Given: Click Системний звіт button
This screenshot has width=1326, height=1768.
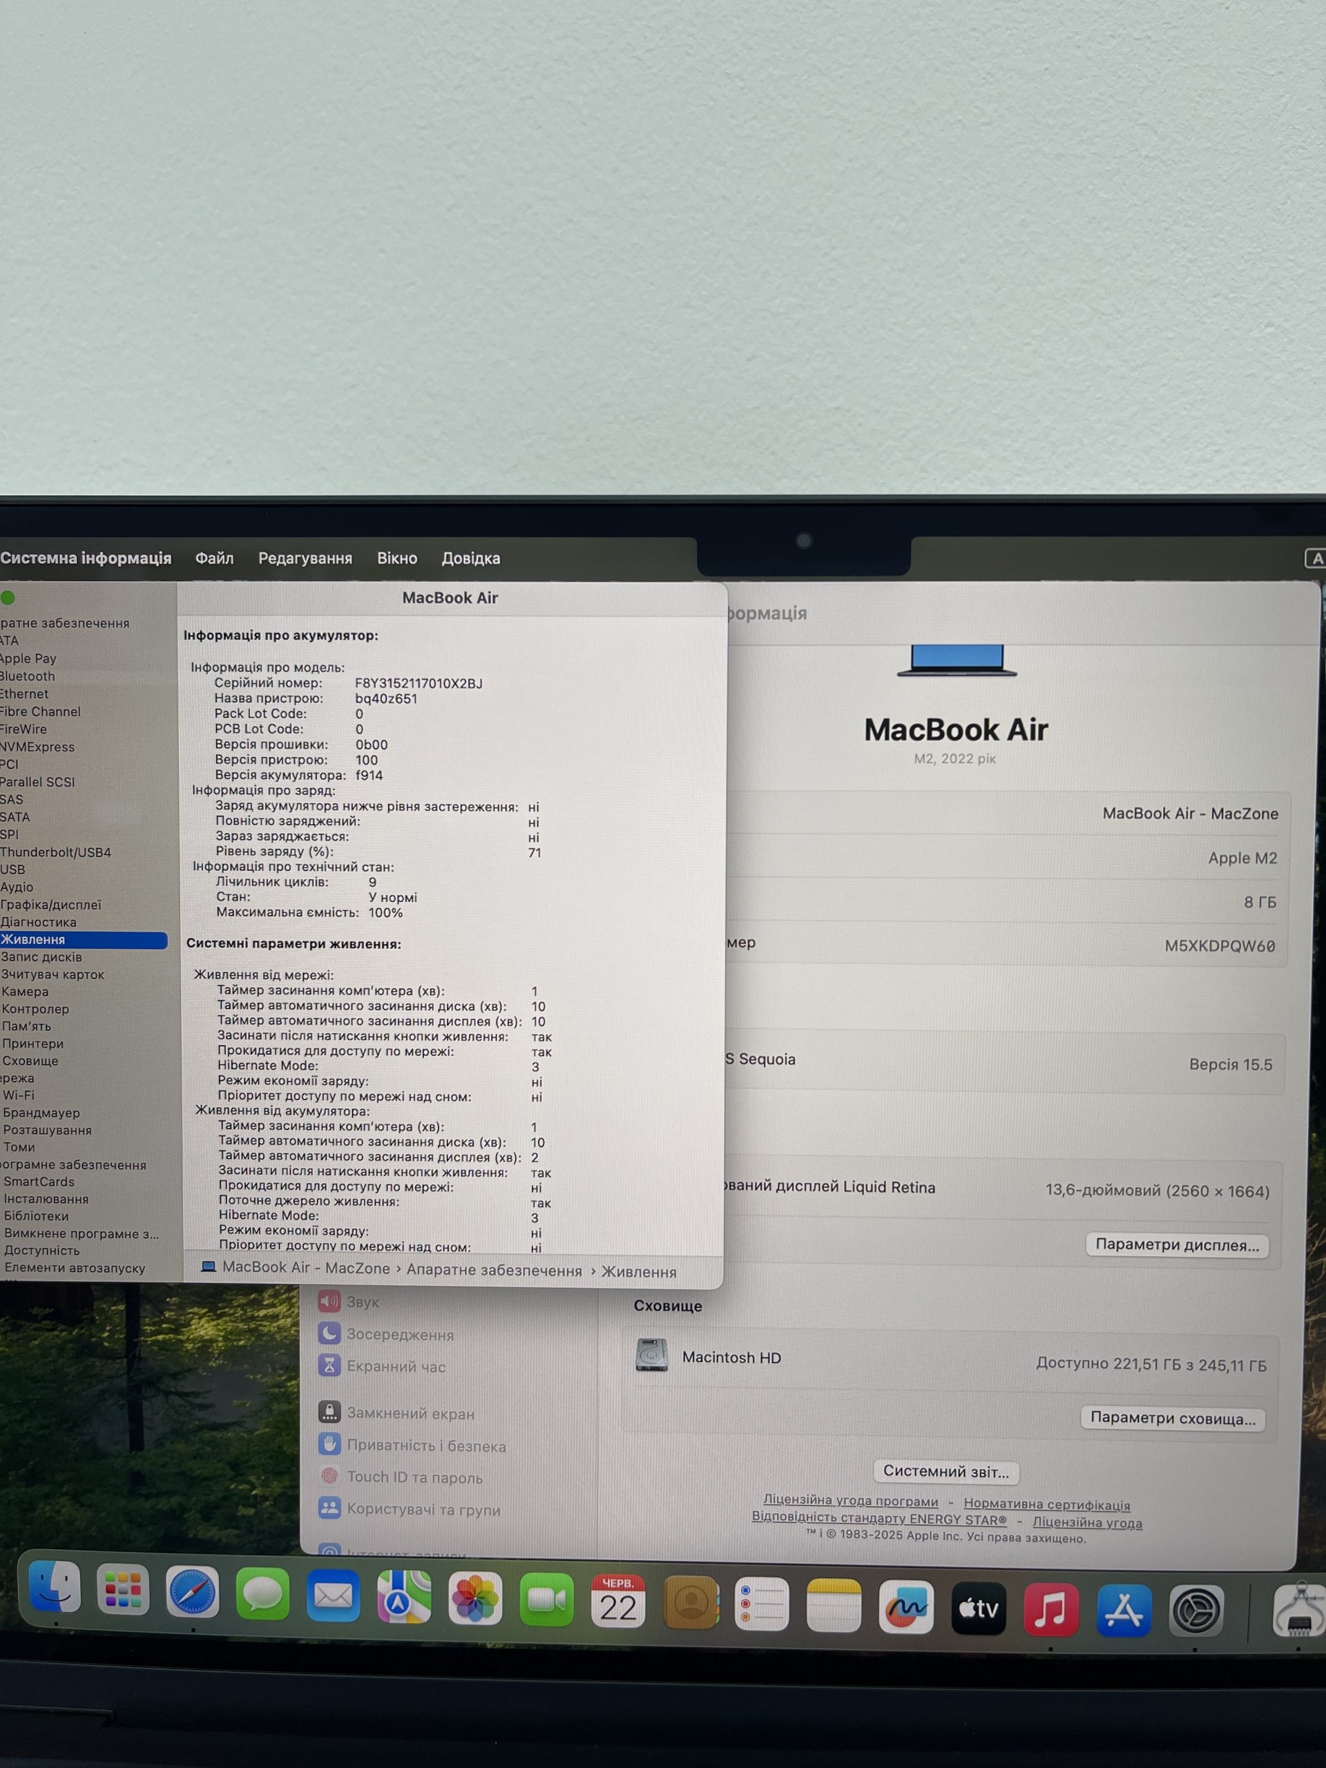Looking at the screenshot, I should pyautogui.click(x=945, y=1472).
